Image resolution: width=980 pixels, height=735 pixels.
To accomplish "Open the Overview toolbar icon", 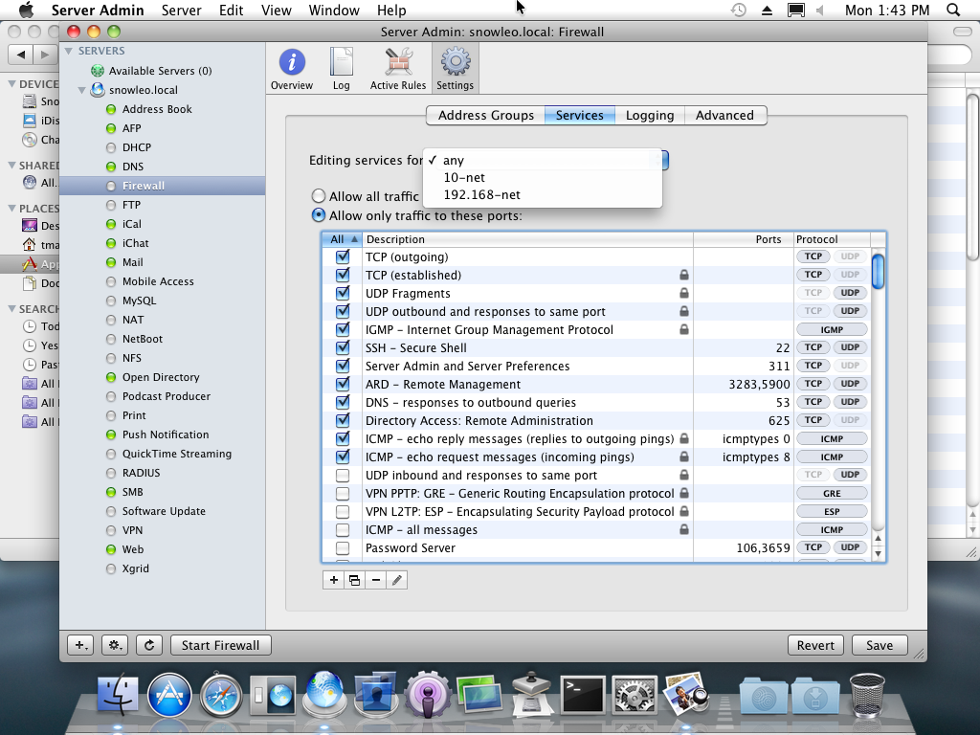I will [x=292, y=69].
